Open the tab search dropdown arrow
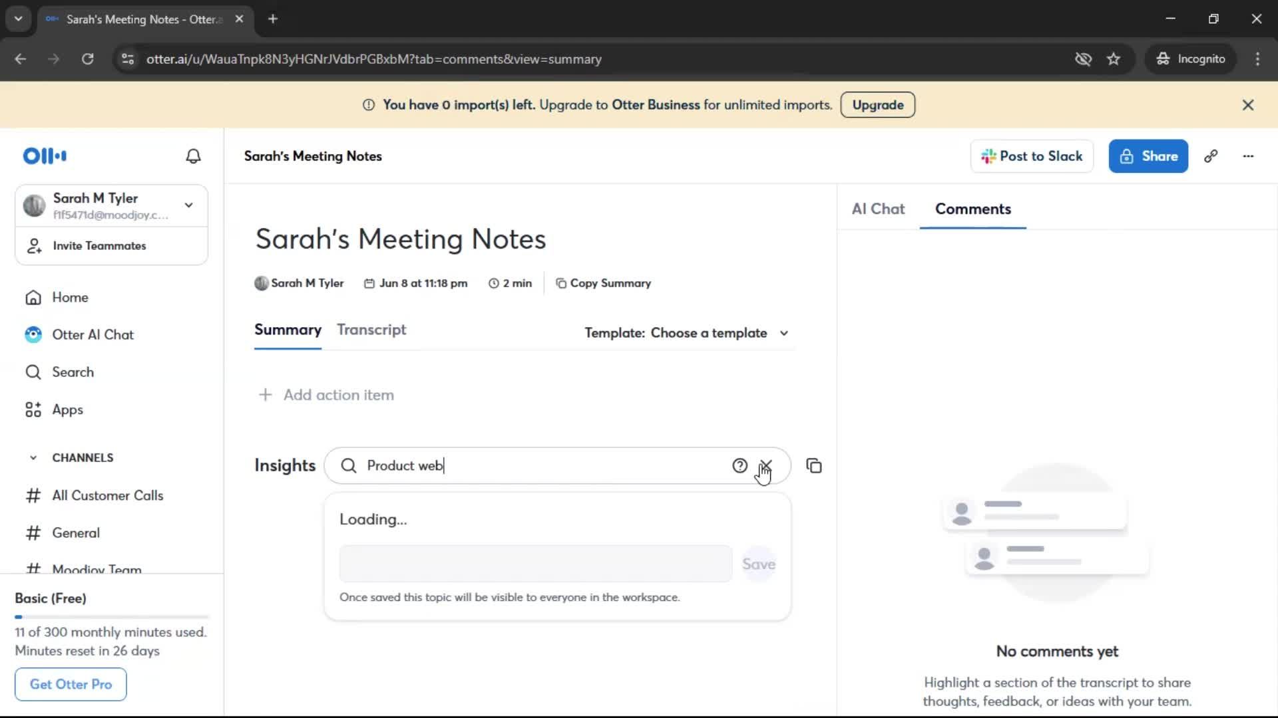 19,19
